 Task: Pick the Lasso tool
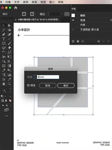9,30
